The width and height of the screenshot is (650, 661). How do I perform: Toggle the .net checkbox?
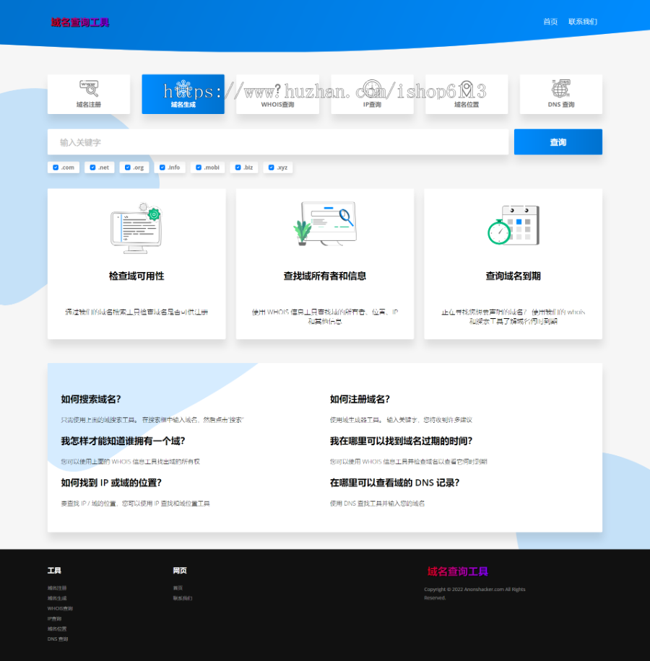[92, 167]
